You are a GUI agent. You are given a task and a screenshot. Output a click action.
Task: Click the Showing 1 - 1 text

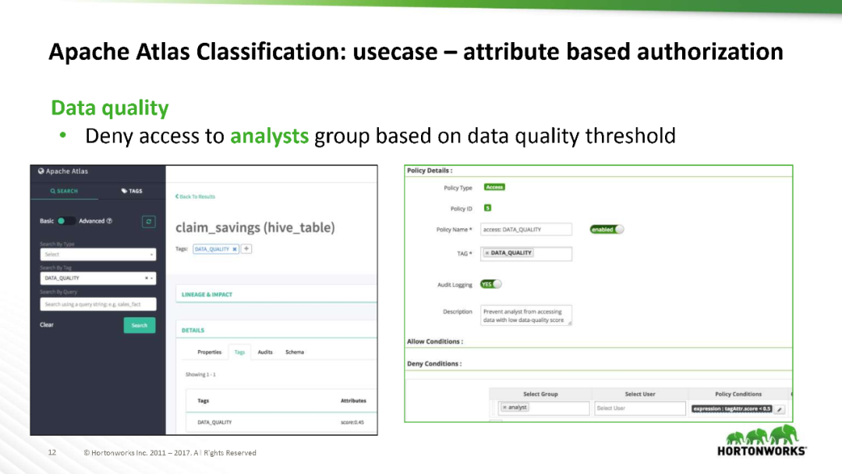201,374
